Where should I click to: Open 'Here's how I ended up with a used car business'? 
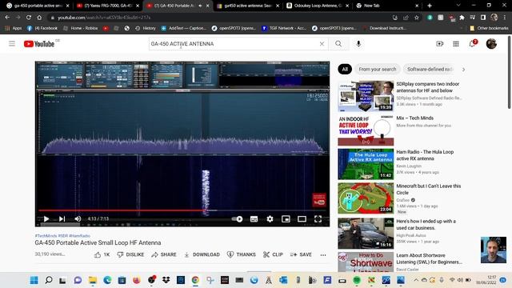(x=426, y=225)
